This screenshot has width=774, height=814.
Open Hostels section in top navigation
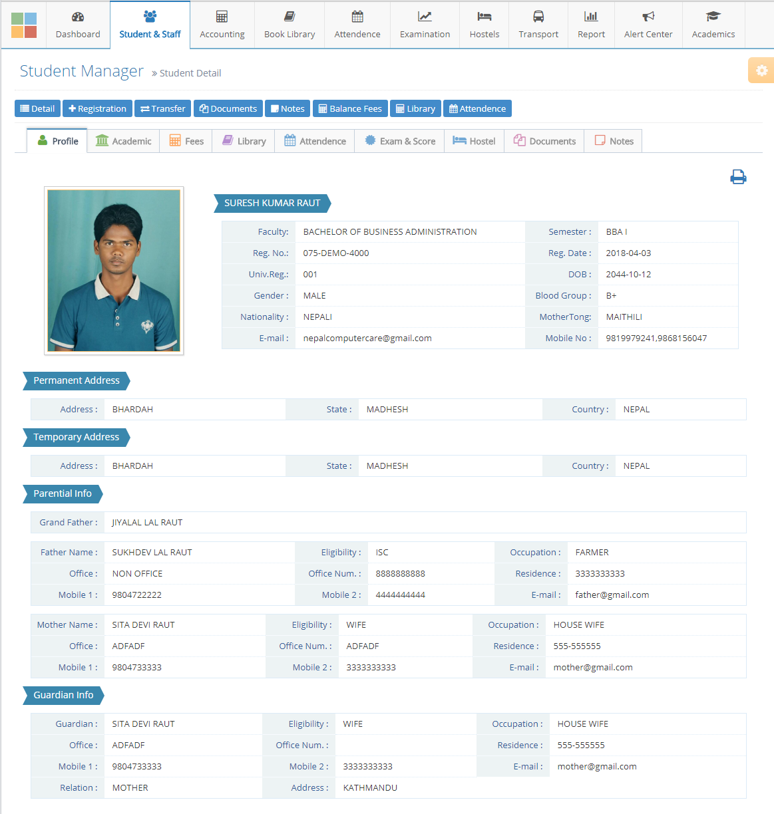pos(484,25)
